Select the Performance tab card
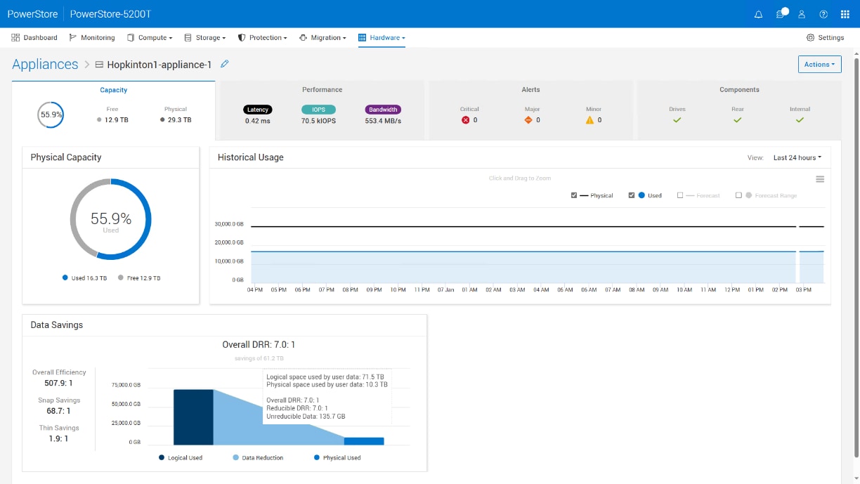This screenshot has height=484, width=860. pyautogui.click(x=322, y=110)
